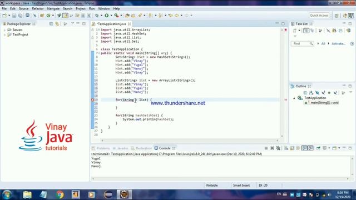Click the Open Perspective icon

337,16
